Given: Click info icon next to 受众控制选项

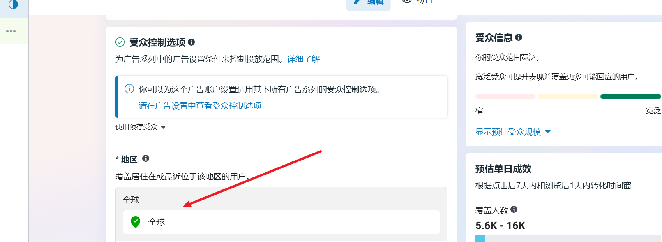Looking at the screenshot, I should (191, 42).
